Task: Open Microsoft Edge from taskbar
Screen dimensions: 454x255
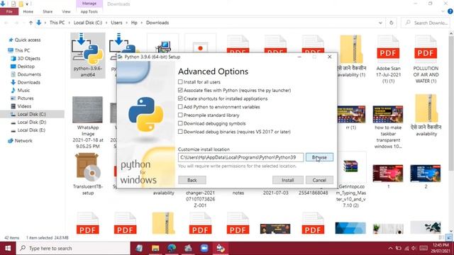Action: (x=172, y=249)
